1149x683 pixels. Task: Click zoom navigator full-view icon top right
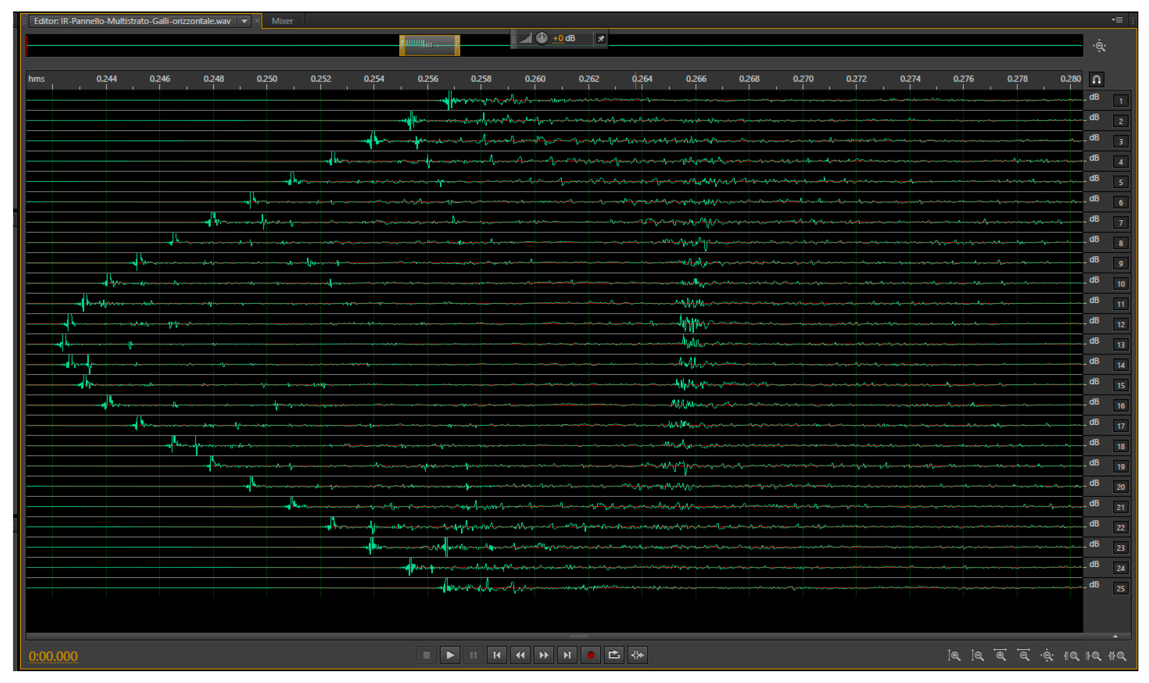1099,46
